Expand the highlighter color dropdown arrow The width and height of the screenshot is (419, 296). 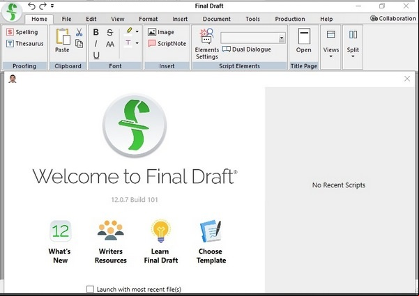137,31
